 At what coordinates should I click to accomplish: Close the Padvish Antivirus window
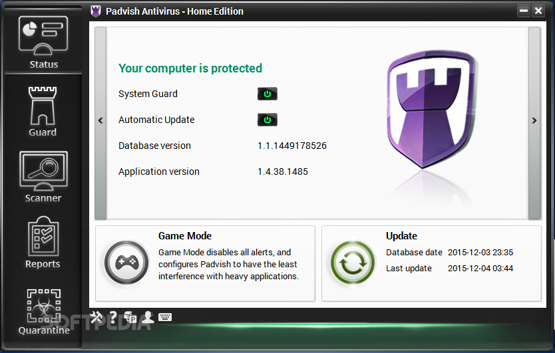pos(538,11)
